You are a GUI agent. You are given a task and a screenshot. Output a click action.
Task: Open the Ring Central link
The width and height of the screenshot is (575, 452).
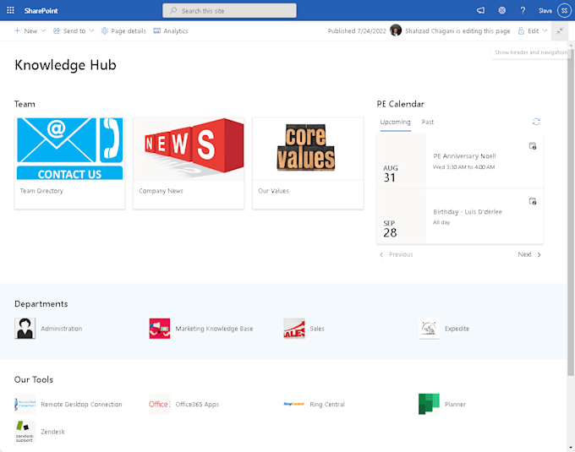[327, 405]
